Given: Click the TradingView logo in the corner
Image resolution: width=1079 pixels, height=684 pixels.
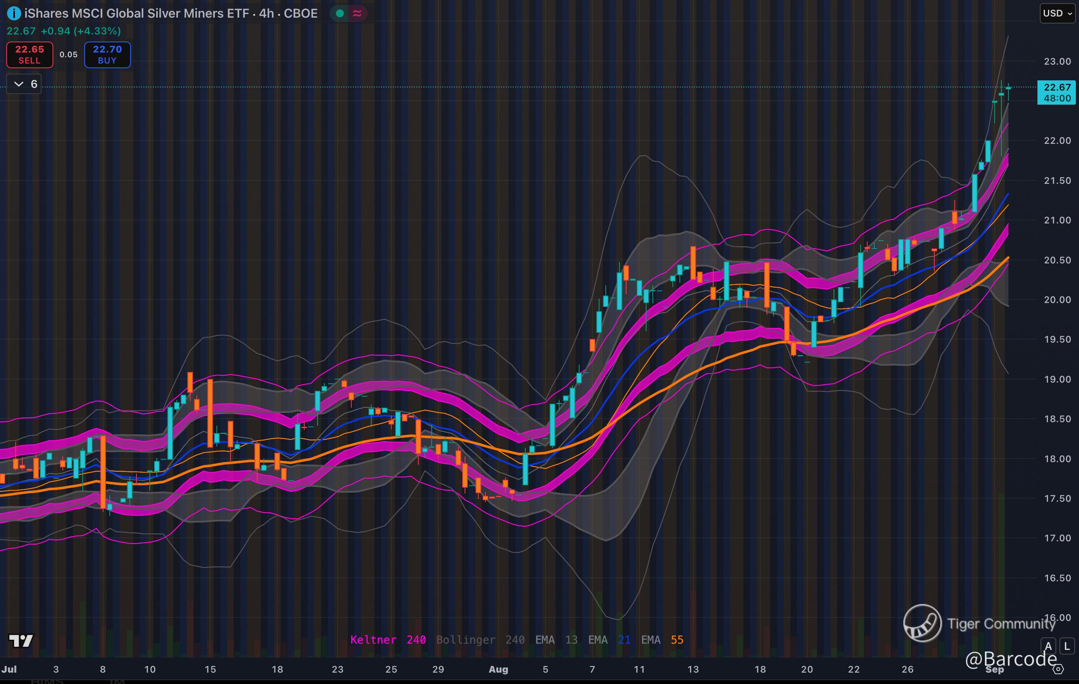Looking at the screenshot, I should point(21,641).
